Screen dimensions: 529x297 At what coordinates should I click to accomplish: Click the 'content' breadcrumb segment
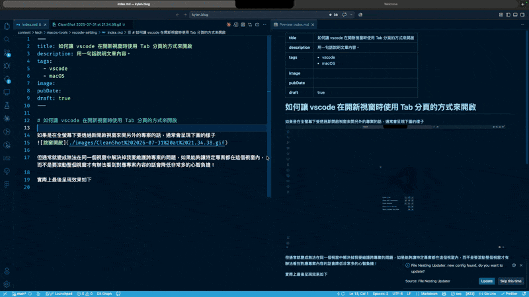coord(24,32)
